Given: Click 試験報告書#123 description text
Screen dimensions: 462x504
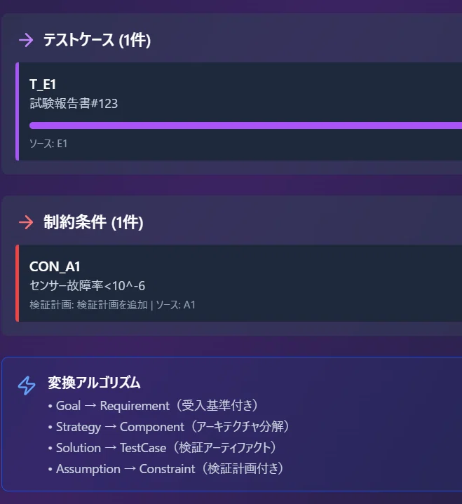Looking at the screenshot, I should pos(74,104).
